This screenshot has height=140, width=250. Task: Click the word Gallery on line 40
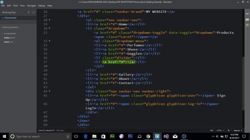[x=126, y=75]
